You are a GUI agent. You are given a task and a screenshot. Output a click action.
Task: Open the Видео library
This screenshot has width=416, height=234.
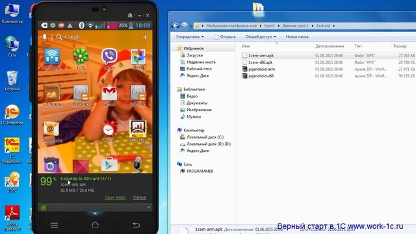point(192,96)
